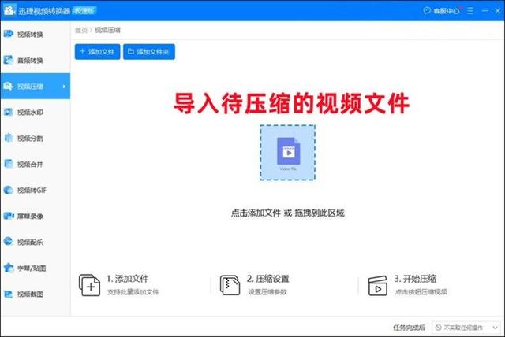Open the 视频转换 menu item
This screenshot has width=505, height=337.
[x=36, y=35]
